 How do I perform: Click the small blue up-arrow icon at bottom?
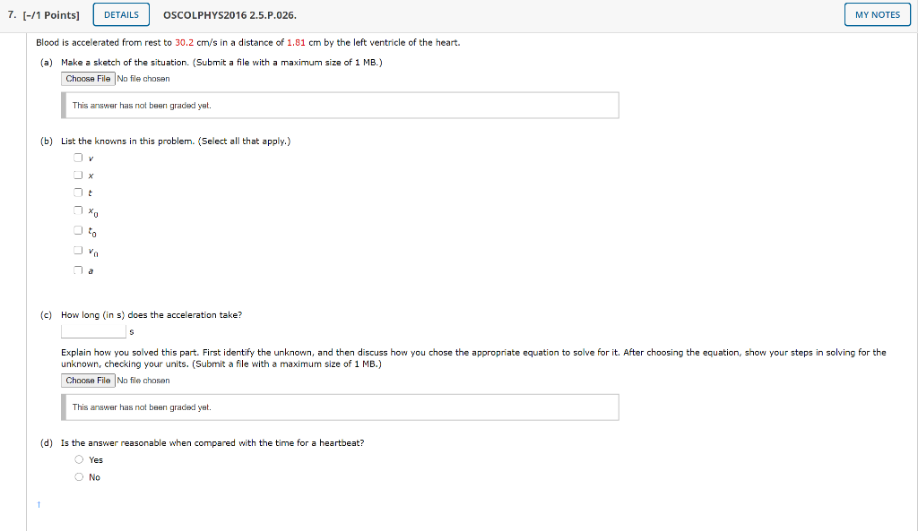pos(39,504)
